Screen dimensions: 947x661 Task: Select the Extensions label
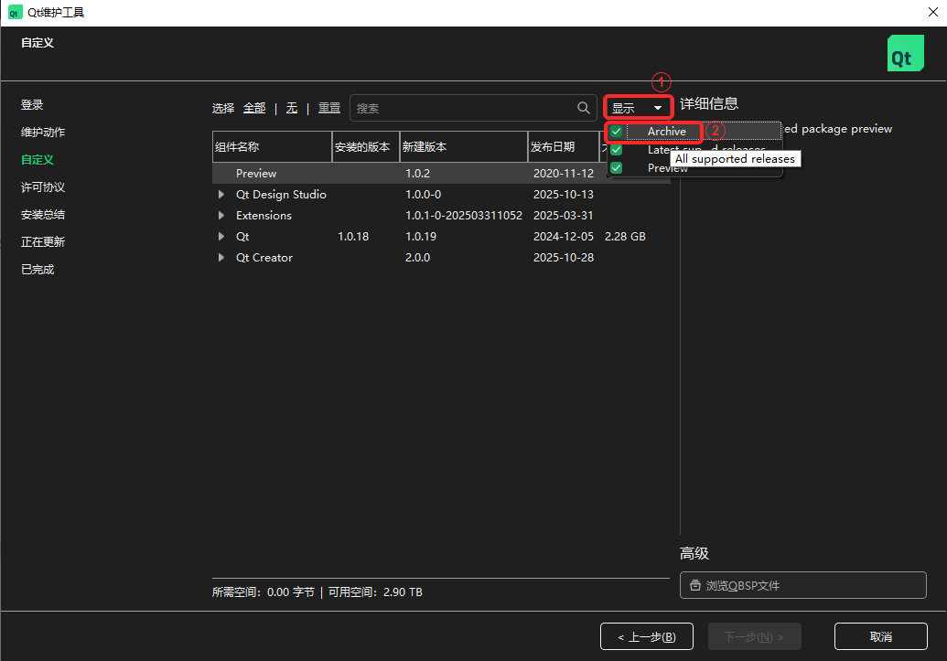point(264,216)
